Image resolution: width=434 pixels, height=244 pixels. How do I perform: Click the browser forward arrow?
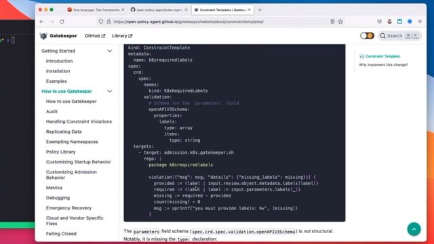point(52,22)
